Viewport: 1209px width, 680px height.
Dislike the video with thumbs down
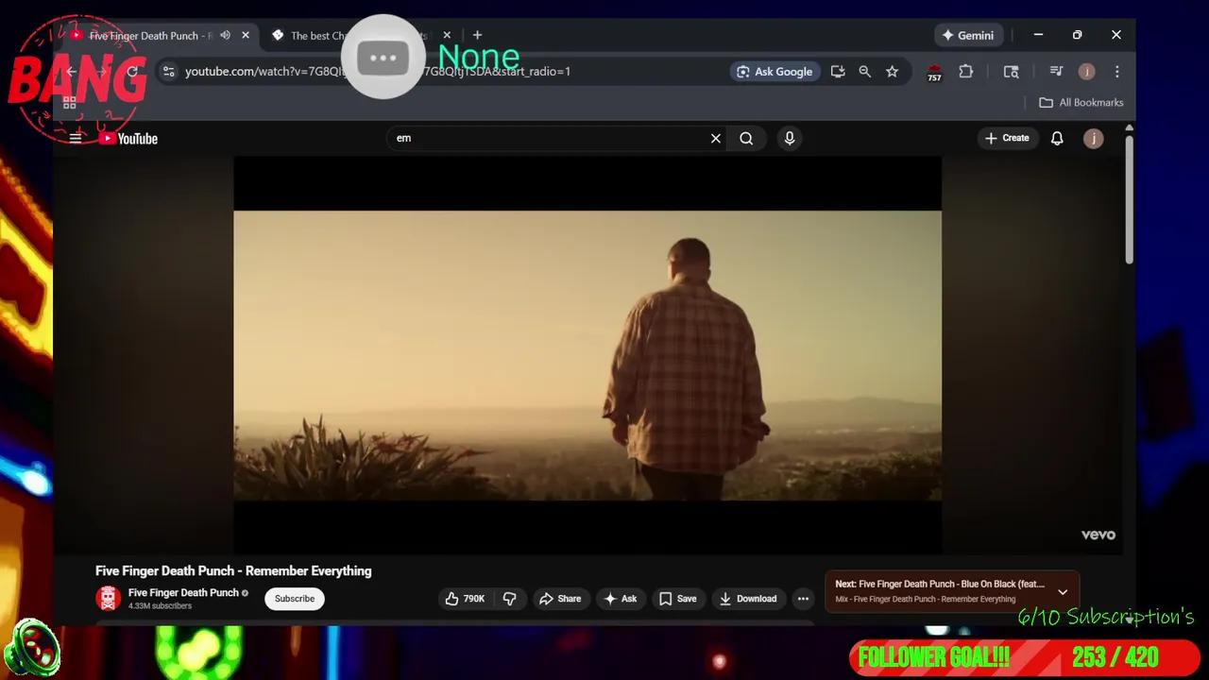click(x=509, y=599)
